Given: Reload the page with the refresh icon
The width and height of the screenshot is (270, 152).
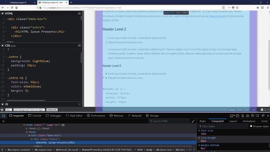Looking at the screenshot, I should click(12, 8).
